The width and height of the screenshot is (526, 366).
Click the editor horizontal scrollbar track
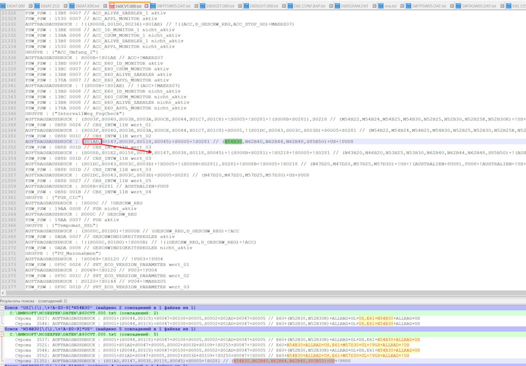[266, 293]
